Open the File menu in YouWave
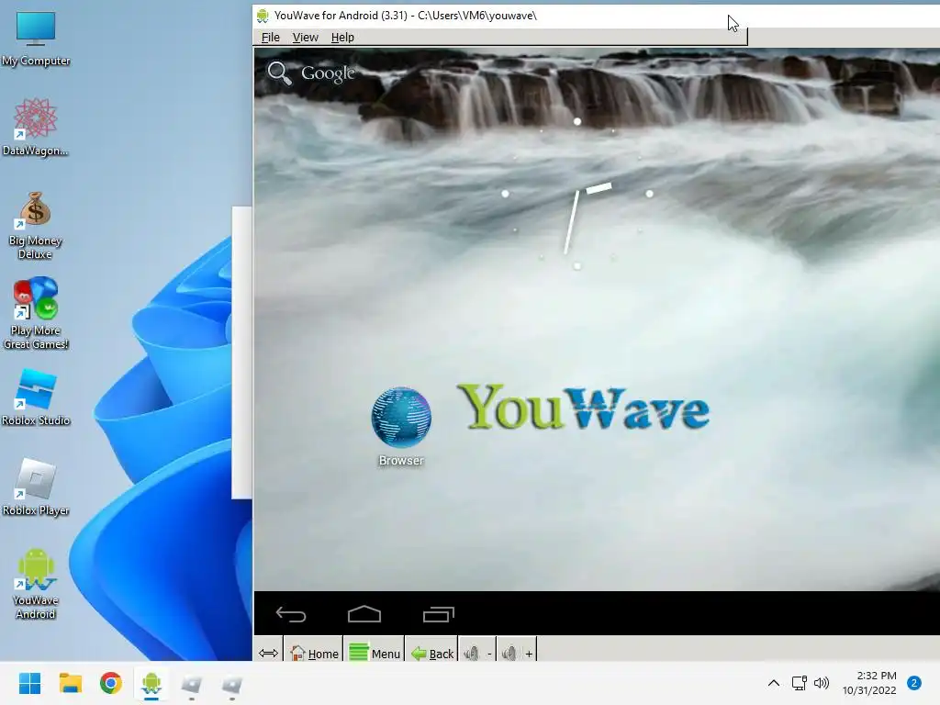The image size is (940, 705). (x=271, y=37)
